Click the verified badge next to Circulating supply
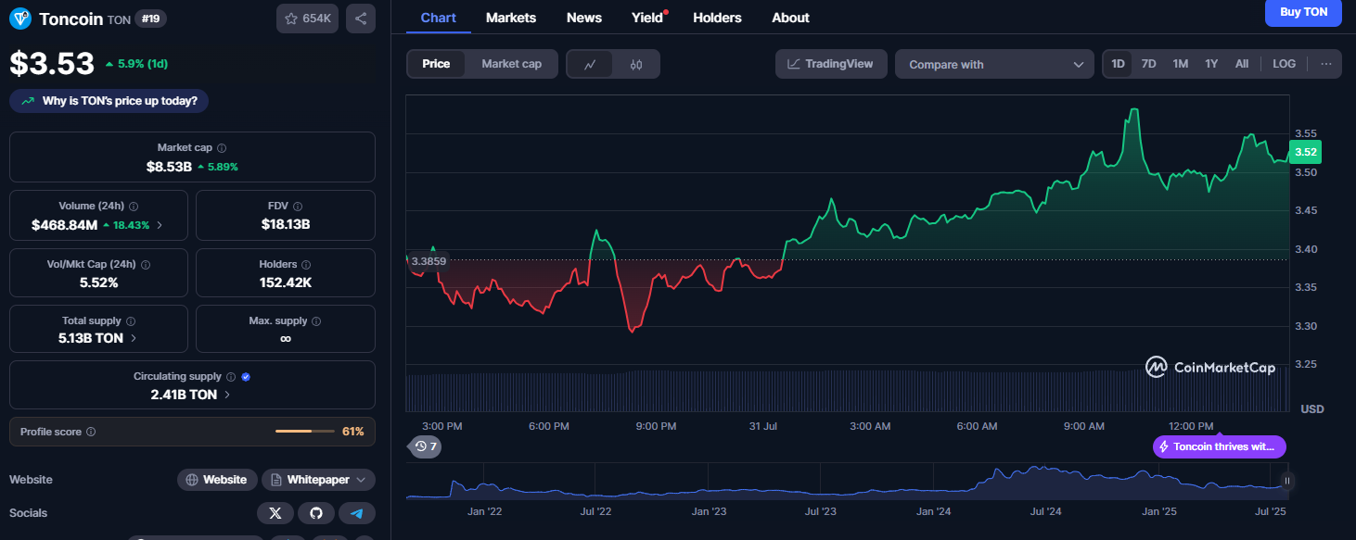Viewport: 1356px width, 540px height. 246,377
